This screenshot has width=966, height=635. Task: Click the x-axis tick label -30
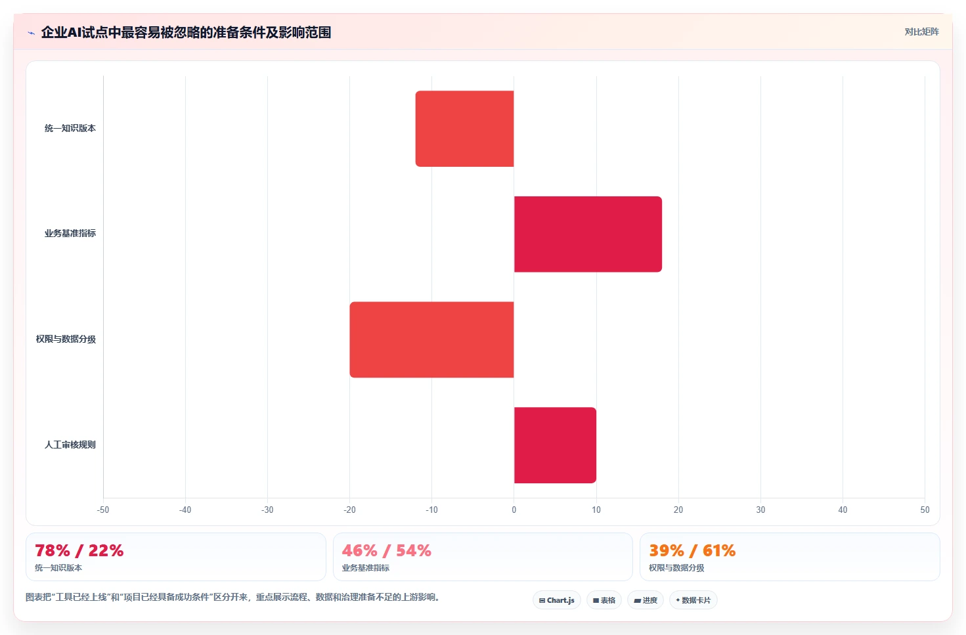[267, 510]
